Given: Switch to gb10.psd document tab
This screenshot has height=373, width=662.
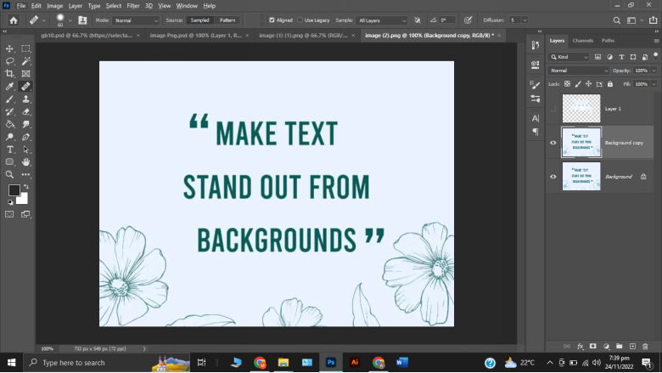Looking at the screenshot, I should pos(87,36).
